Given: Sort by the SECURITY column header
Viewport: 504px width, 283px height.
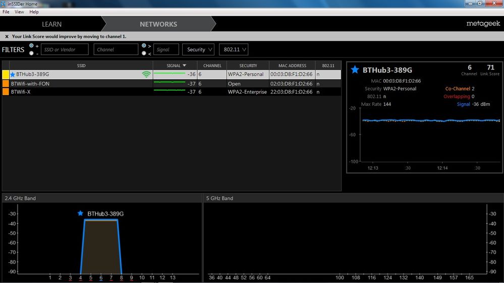Looking at the screenshot, I should pos(248,65).
